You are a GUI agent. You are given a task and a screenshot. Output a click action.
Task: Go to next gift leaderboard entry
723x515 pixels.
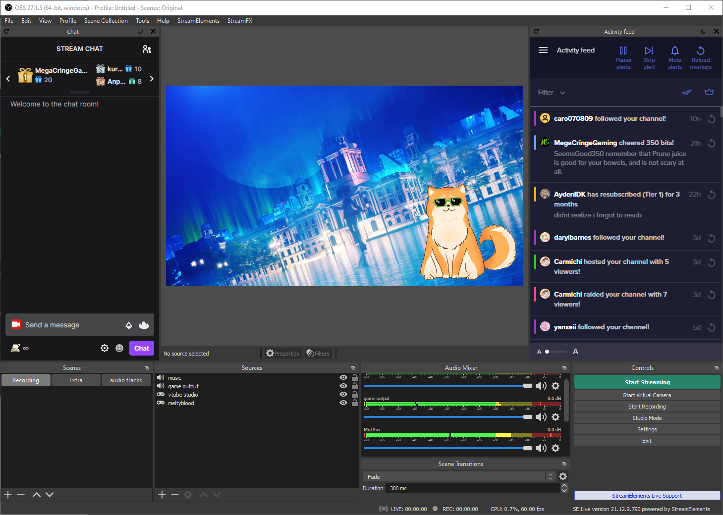click(152, 79)
